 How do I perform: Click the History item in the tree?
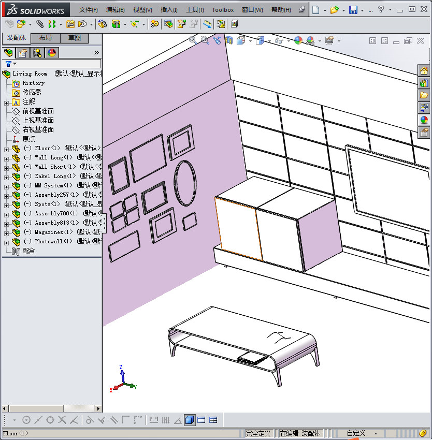pos(34,83)
